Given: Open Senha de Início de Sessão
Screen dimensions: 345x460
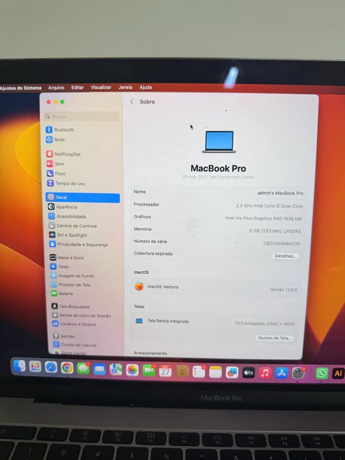Looking at the screenshot, I should click(x=82, y=315).
